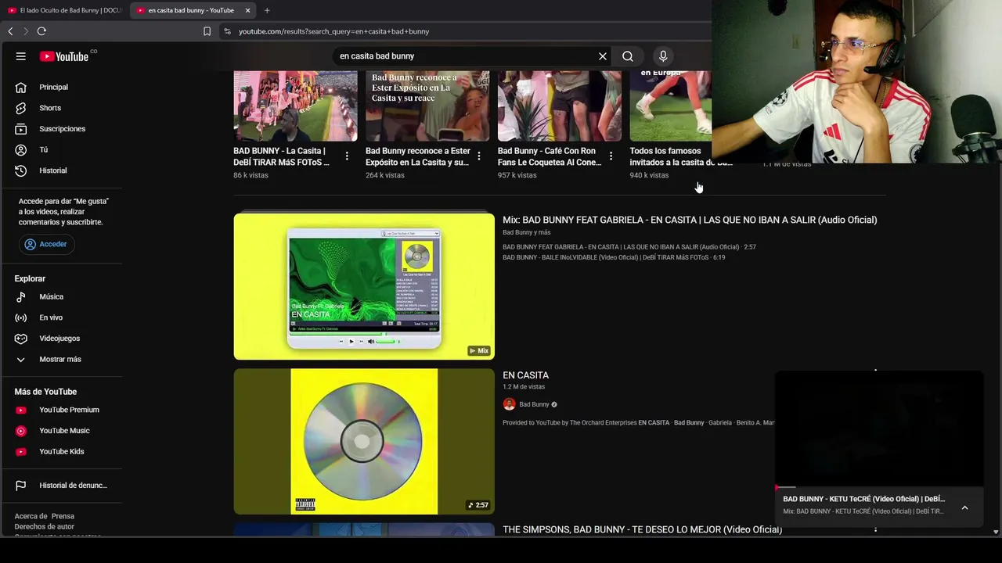The height and width of the screenshot is (563, 1002).
Task: Open title Todos los famosos invitados a la casita
Action: (681, 156)
